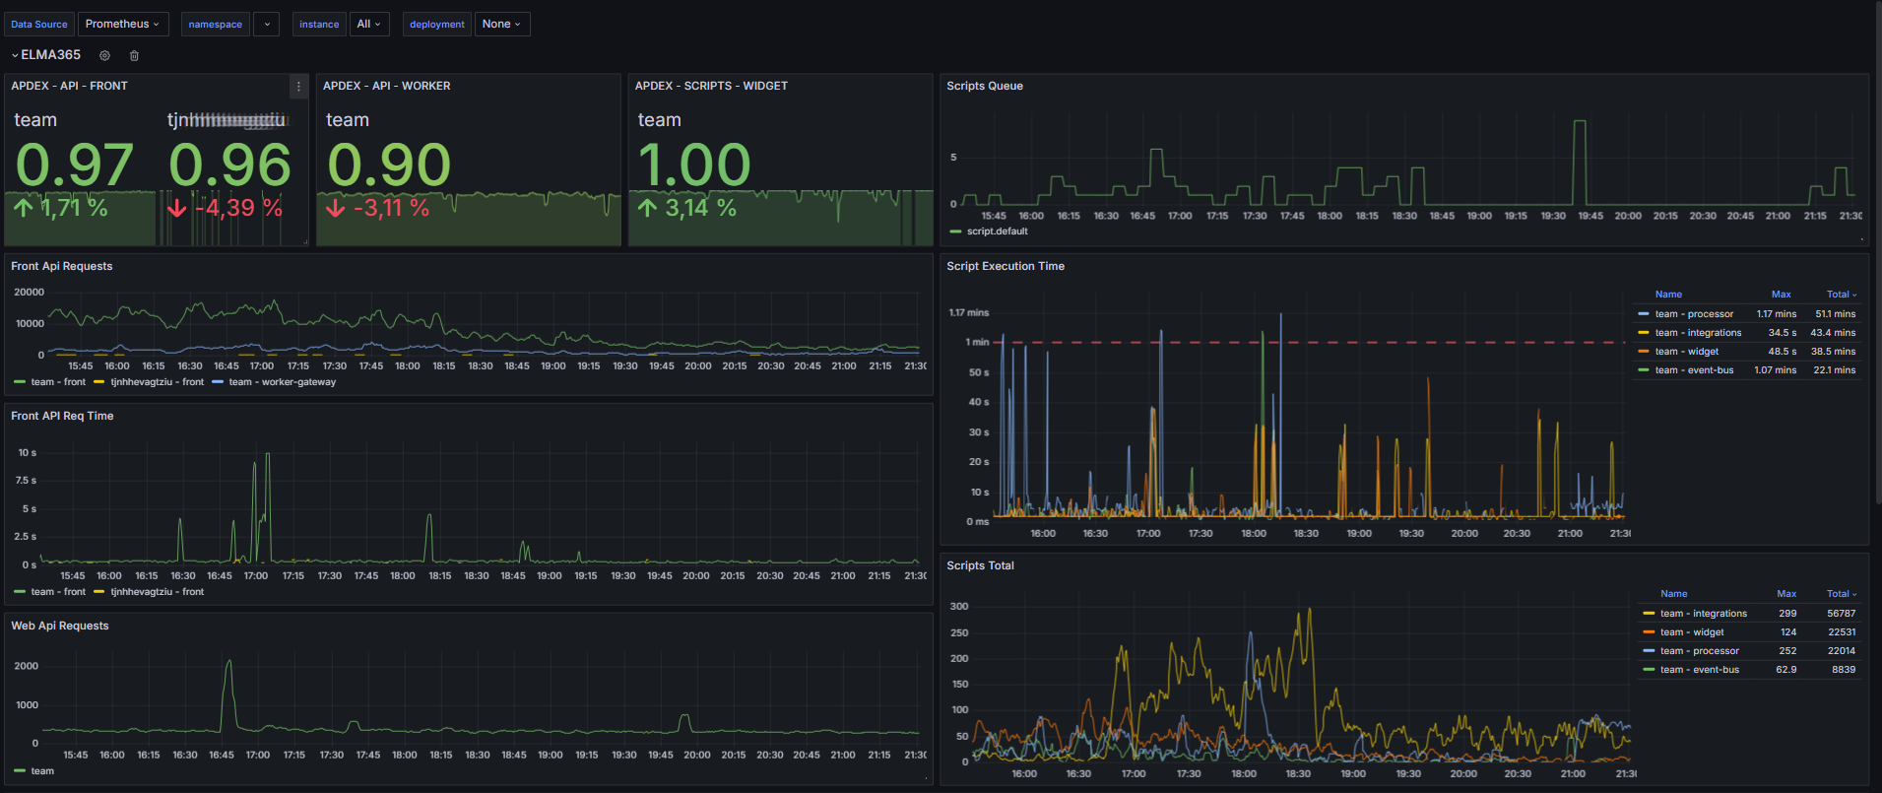Click the 0.97 team APDEX front value

click(x=75, y=165)
